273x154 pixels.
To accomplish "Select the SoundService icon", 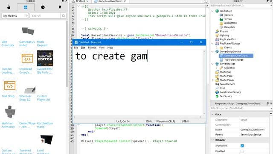I will click(217, 84).
